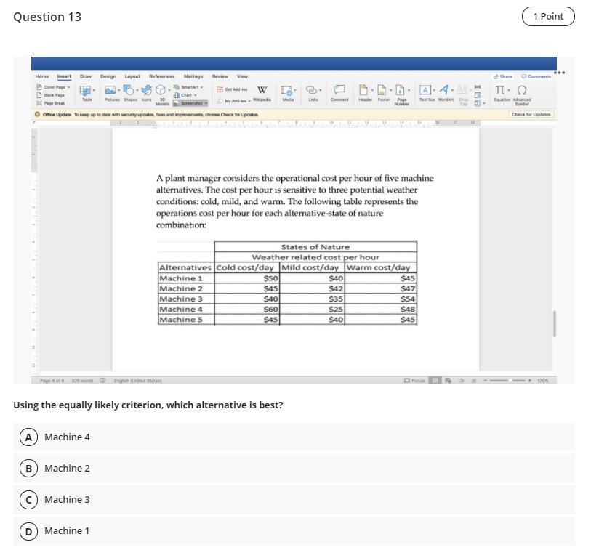
Task: Select answer choice A, Machine 4
Action: pyautogui.click(x=68, y=437)
